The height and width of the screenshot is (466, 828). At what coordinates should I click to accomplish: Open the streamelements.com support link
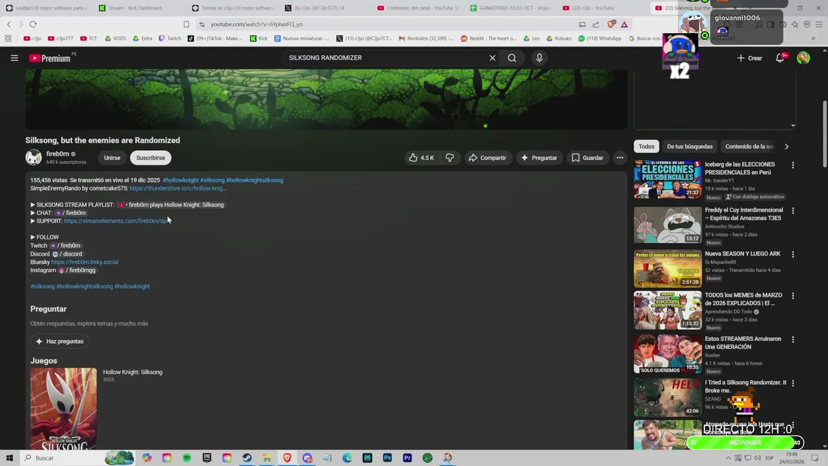coord(116,221)
